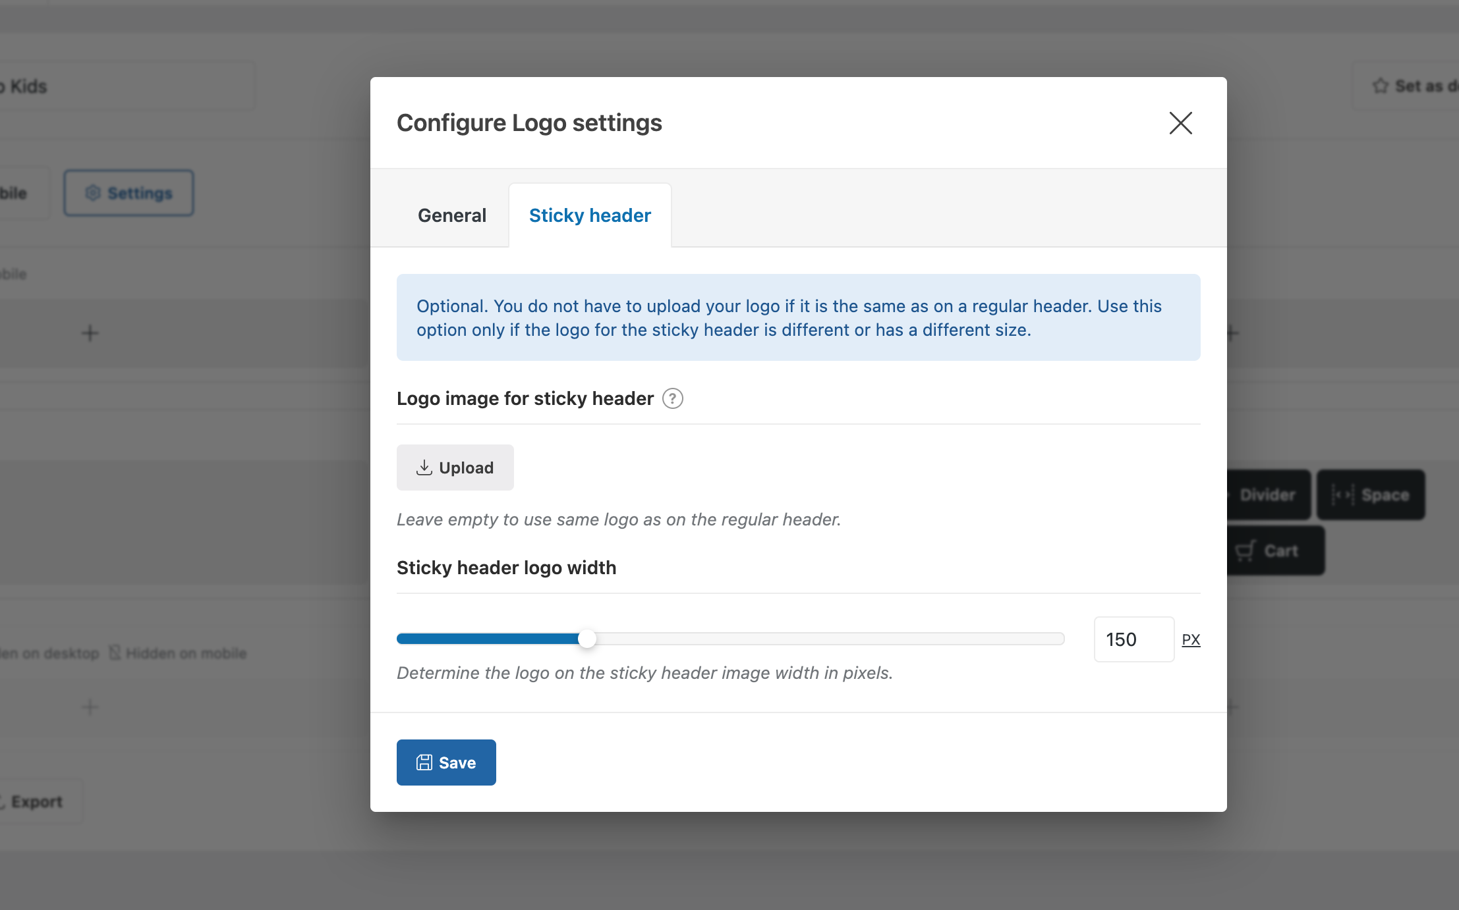
Task: Click the plus icon in the lower left row
Action: click(x=90, y=707)
